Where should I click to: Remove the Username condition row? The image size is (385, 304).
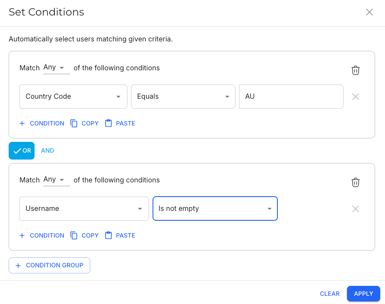coord(355,209)
